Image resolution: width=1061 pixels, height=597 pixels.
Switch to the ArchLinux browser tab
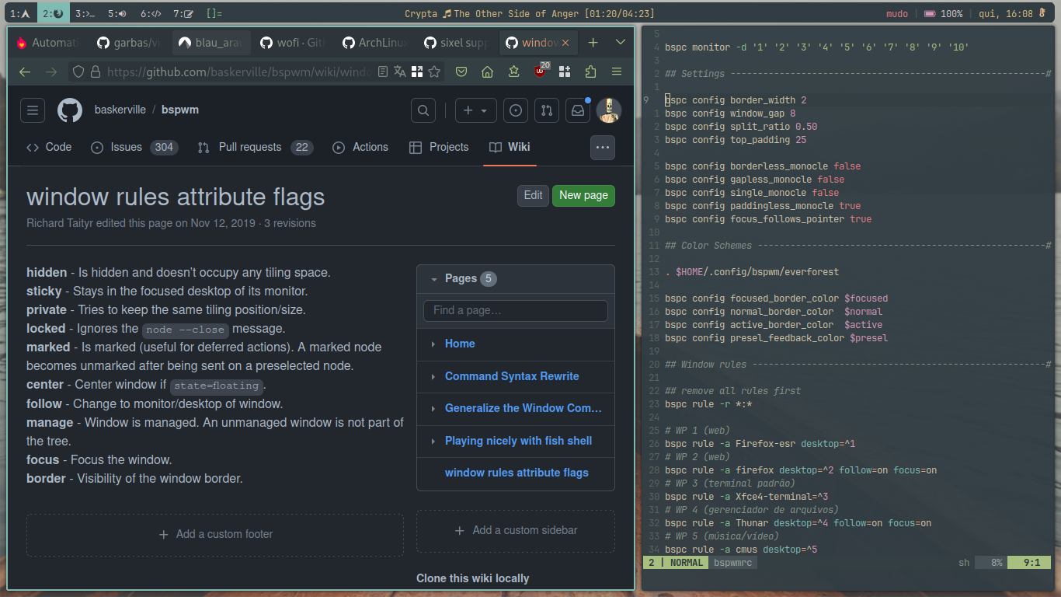pyautogui.click(x=374, y=43)
